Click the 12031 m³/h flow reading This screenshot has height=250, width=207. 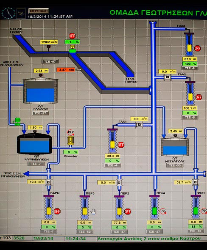(49, 42)
